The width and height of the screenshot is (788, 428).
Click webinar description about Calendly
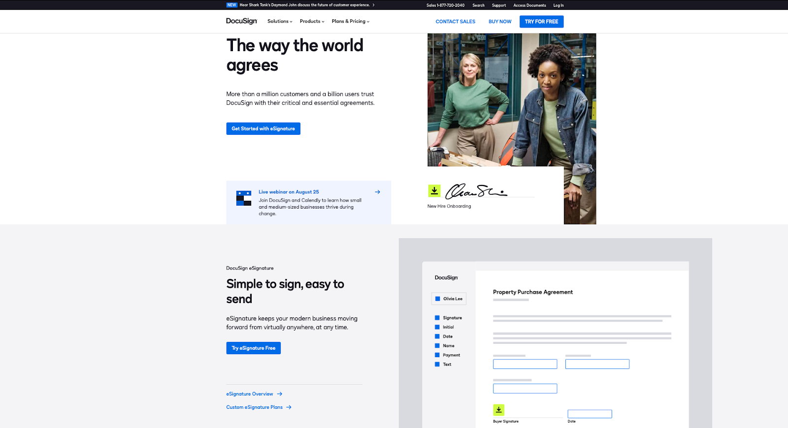pyautogui.click(x=310, y=207)
